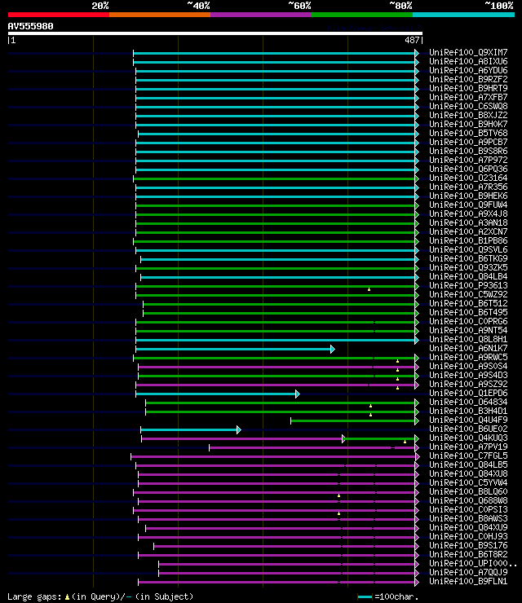Click the short cyan alignment bar for A6N1K7
Viewport: 522px width, 603px height.
coord(234,350)
